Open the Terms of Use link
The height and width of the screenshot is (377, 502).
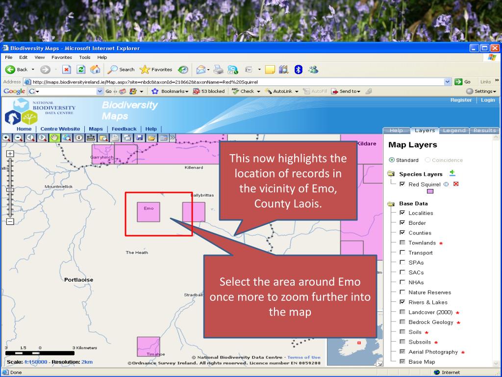click(x=304, y=357)
